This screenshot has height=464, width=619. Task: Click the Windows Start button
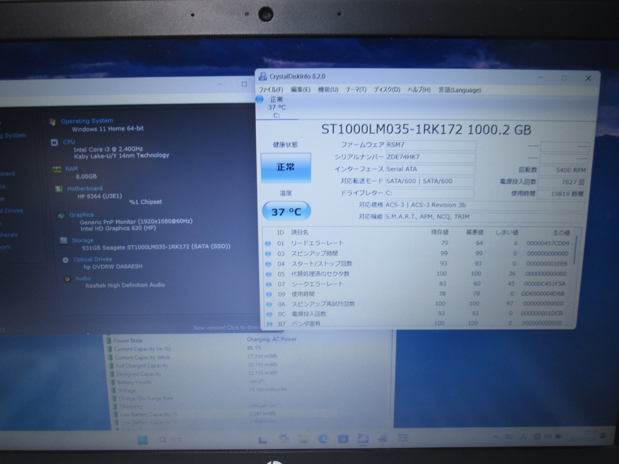[x=143, y=440]
